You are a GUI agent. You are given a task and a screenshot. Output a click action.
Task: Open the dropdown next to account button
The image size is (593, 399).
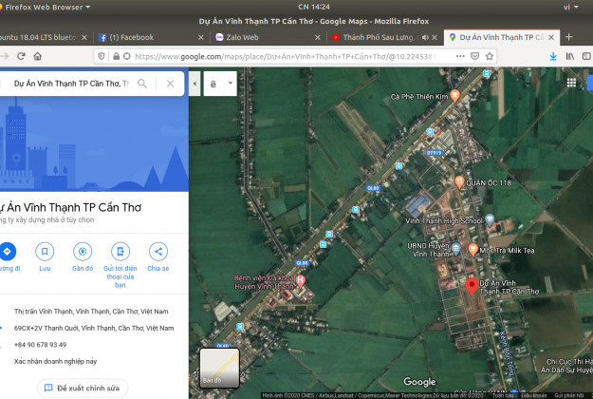(x=230, y=84)
